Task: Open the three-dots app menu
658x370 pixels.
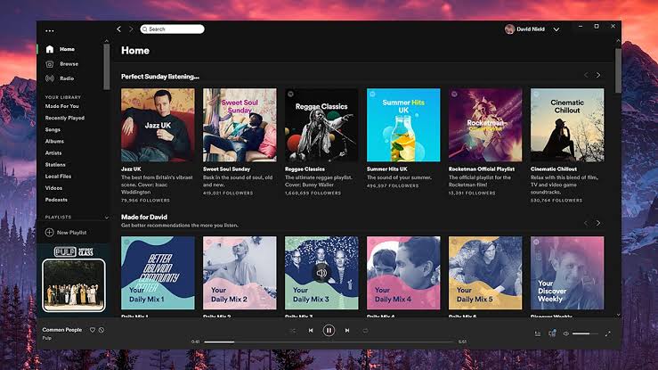Action: click(x=50, y=30)
